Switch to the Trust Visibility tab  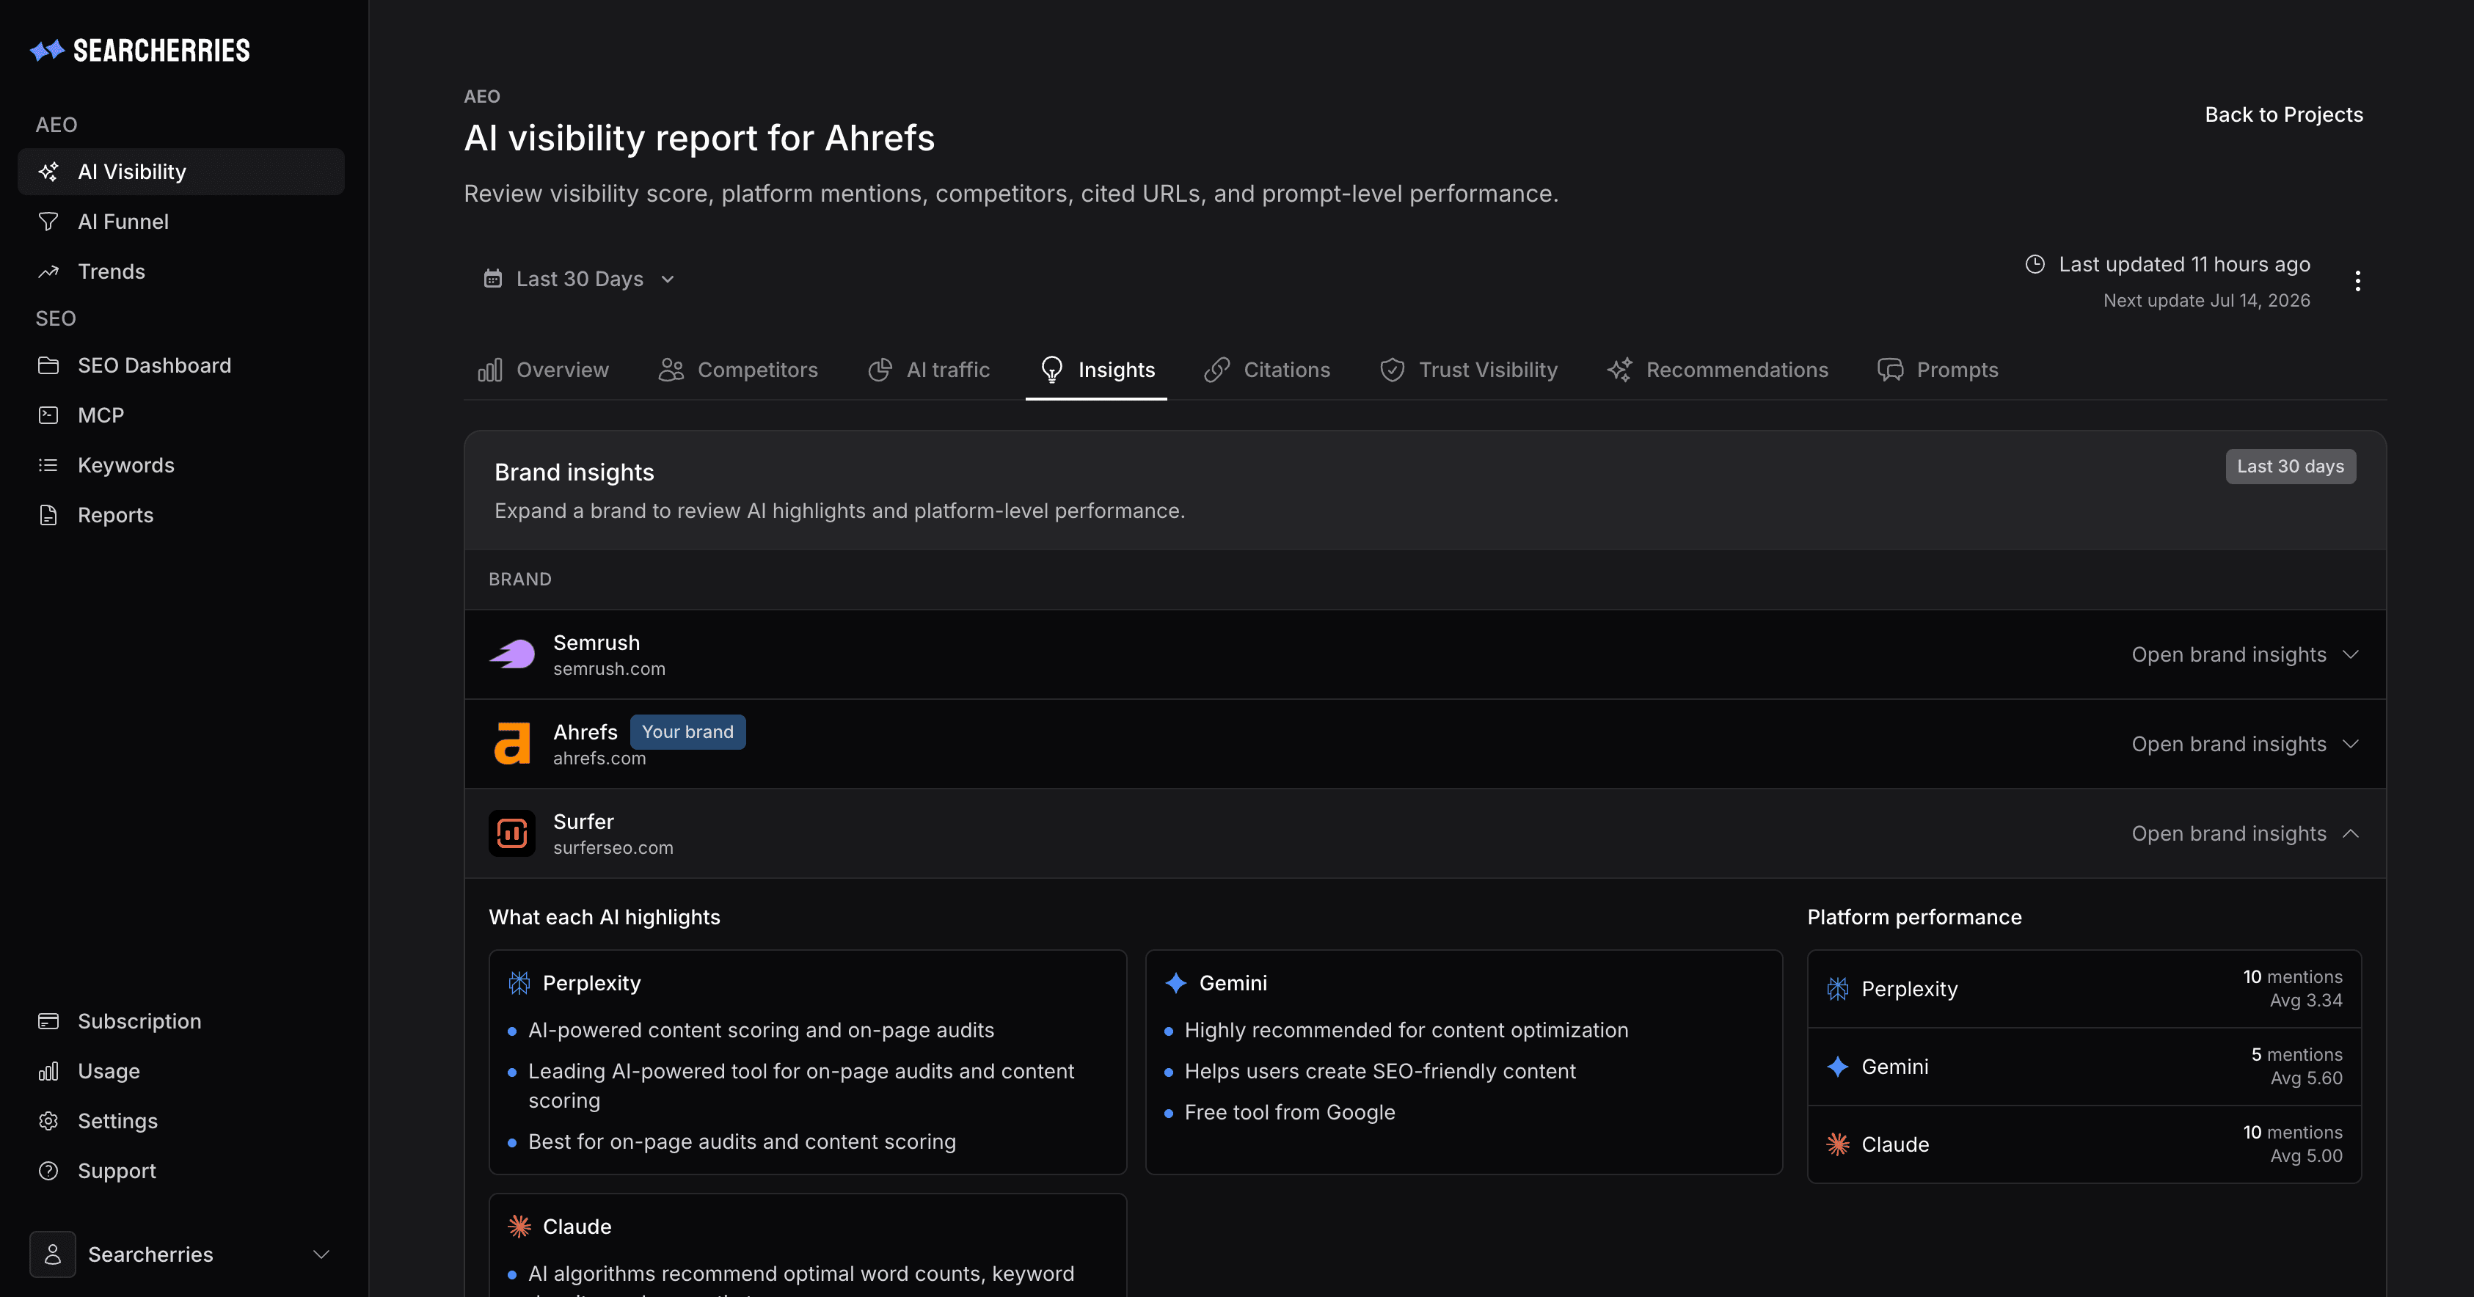(1470, 370)
